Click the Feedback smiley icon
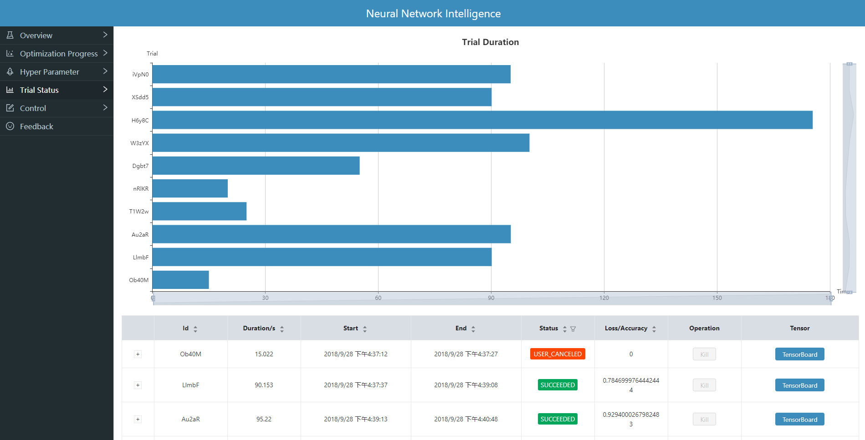The image size is (865, 440). pyautogui.click(x=10, y=126)
